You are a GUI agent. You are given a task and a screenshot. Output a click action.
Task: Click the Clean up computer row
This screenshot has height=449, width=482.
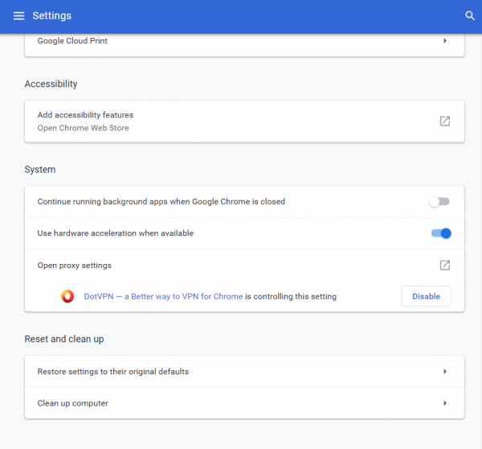[x=73, y=403]
